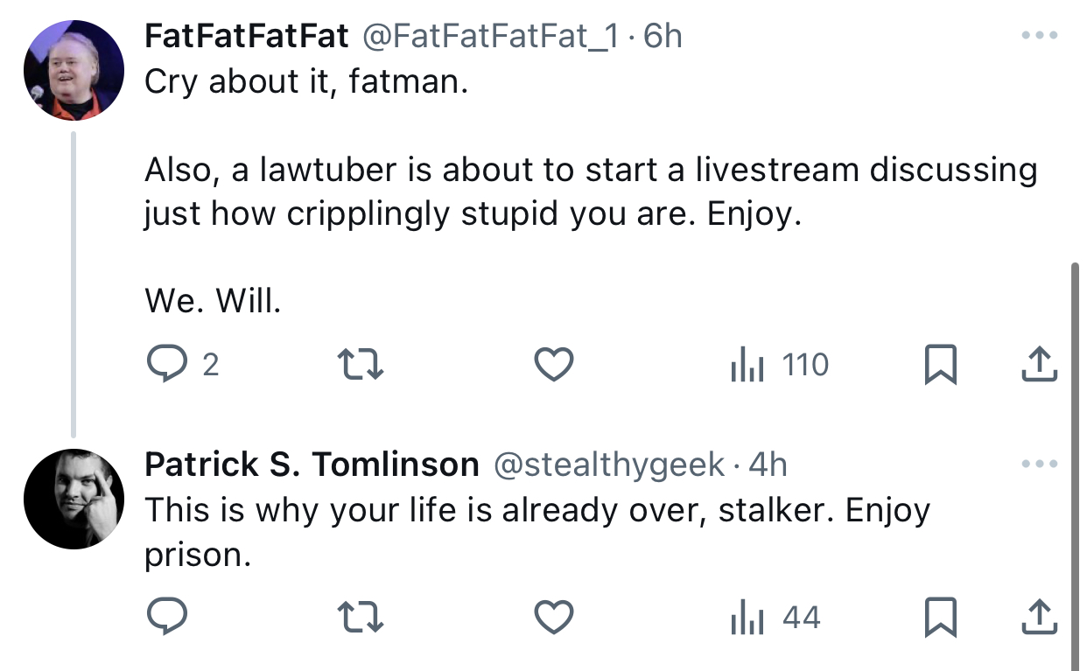Screen dimensions: 1087x671
Task: Open the @stealthygeek handle link
Action: click(x=609, y=465)
